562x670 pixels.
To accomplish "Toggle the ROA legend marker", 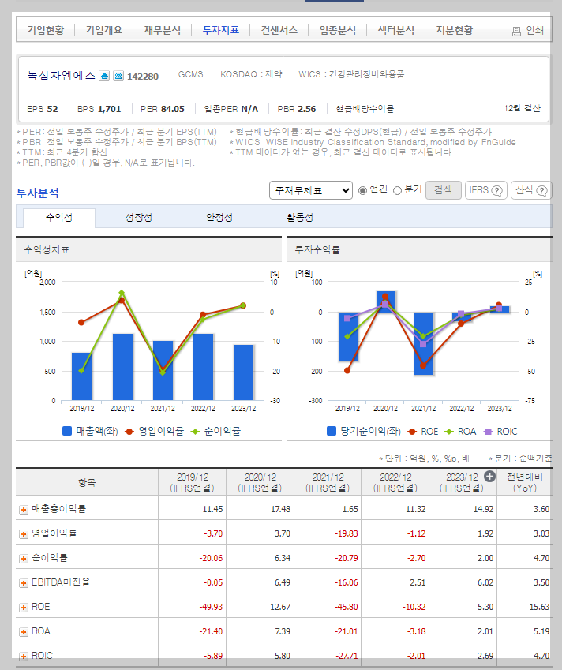I will (x=449, y=432).
